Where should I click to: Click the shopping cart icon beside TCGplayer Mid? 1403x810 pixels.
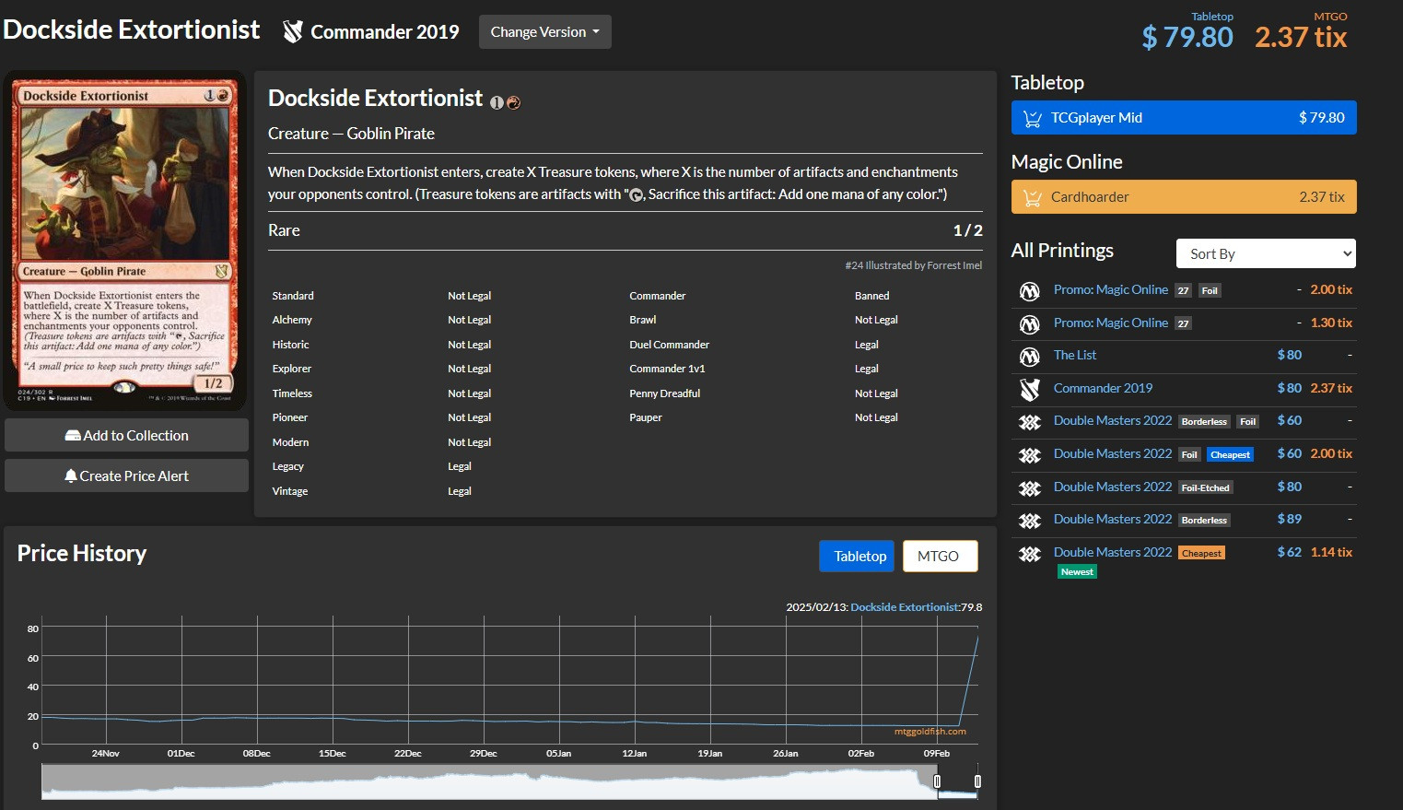point(1032,118)
